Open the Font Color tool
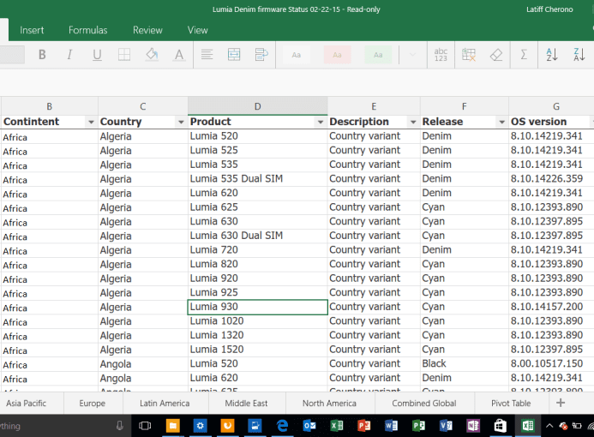594x437 pixels. click(179, 55)
